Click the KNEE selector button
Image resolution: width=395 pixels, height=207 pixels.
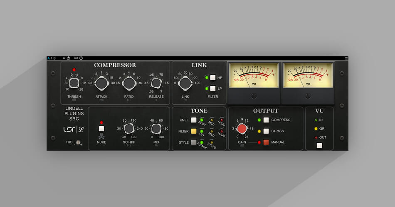(194, 120)
